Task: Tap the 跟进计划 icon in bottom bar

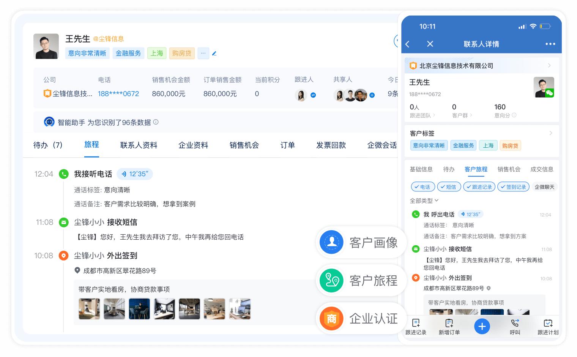Action: 548,323
